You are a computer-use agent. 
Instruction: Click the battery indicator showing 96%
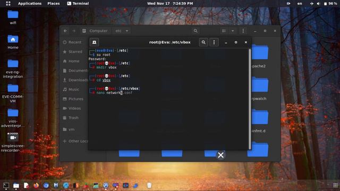330,4
